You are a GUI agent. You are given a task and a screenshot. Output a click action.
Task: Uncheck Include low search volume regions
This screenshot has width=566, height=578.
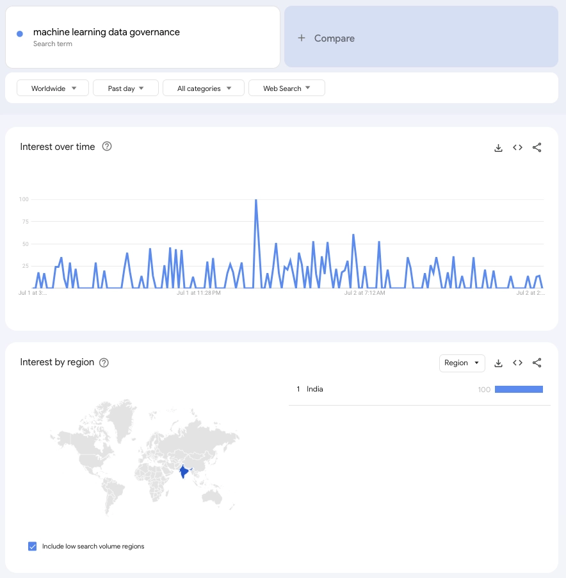[33, 547]
